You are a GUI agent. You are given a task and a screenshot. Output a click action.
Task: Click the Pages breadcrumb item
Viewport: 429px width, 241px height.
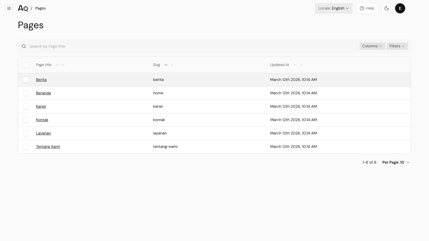pyautogui.click(x=41, y=8)
